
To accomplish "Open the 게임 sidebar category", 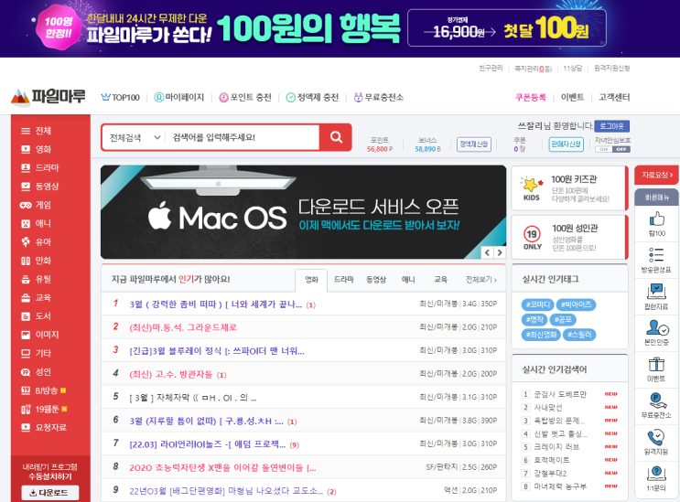I will (36, 205).
